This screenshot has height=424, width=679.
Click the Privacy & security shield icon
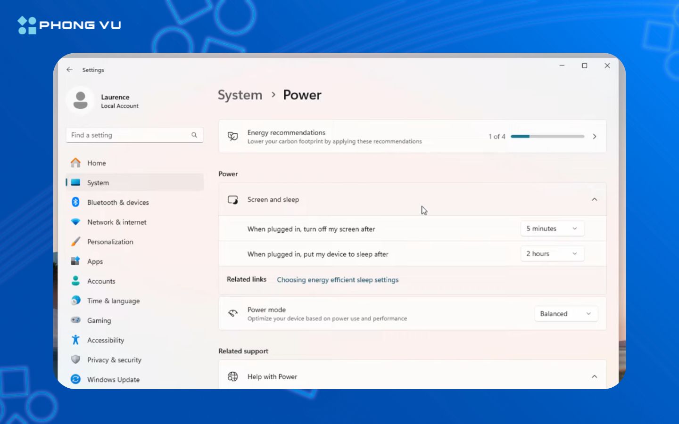tap(75, 359)
